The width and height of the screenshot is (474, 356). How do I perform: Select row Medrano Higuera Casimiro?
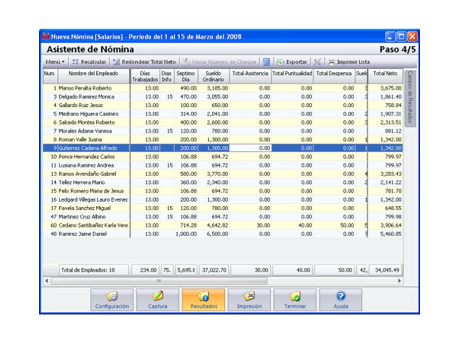223,114
